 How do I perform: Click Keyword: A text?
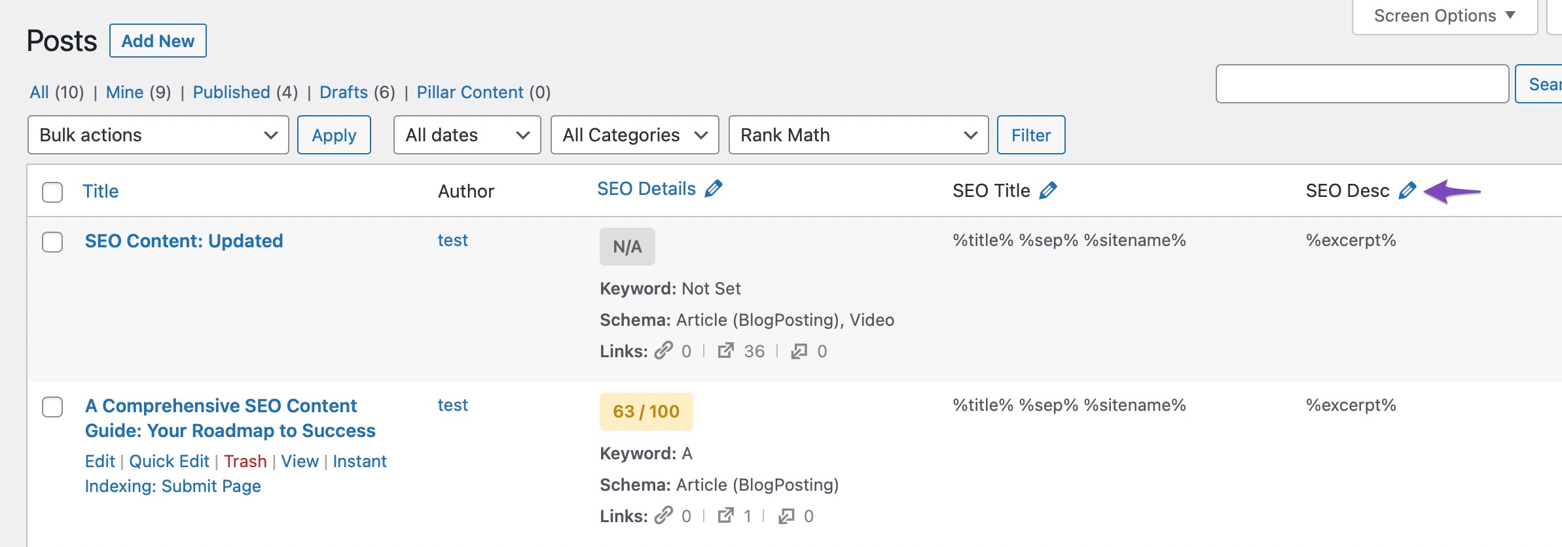(646, 453)
